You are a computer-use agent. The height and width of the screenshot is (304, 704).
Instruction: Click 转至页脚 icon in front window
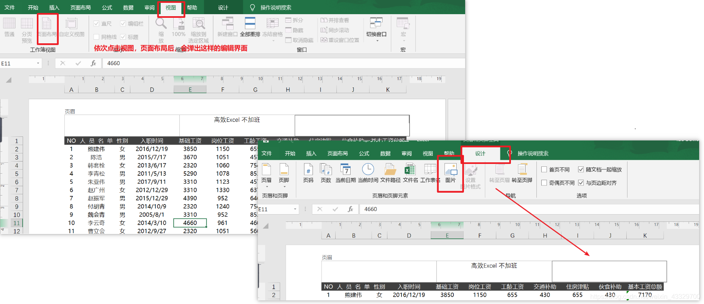(522, 170)
